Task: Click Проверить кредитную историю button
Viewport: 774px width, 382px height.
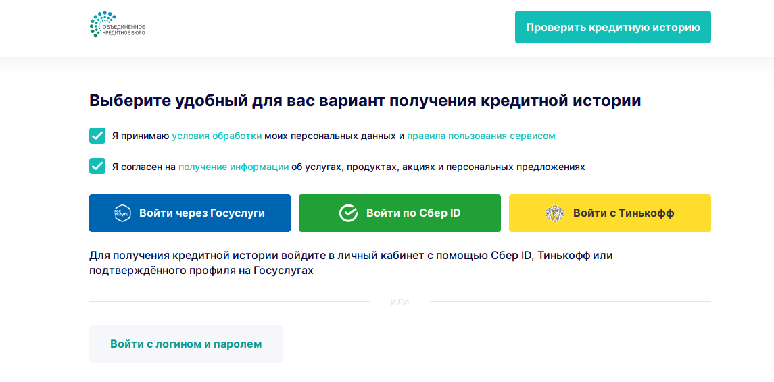Action: tap(613, 27)
